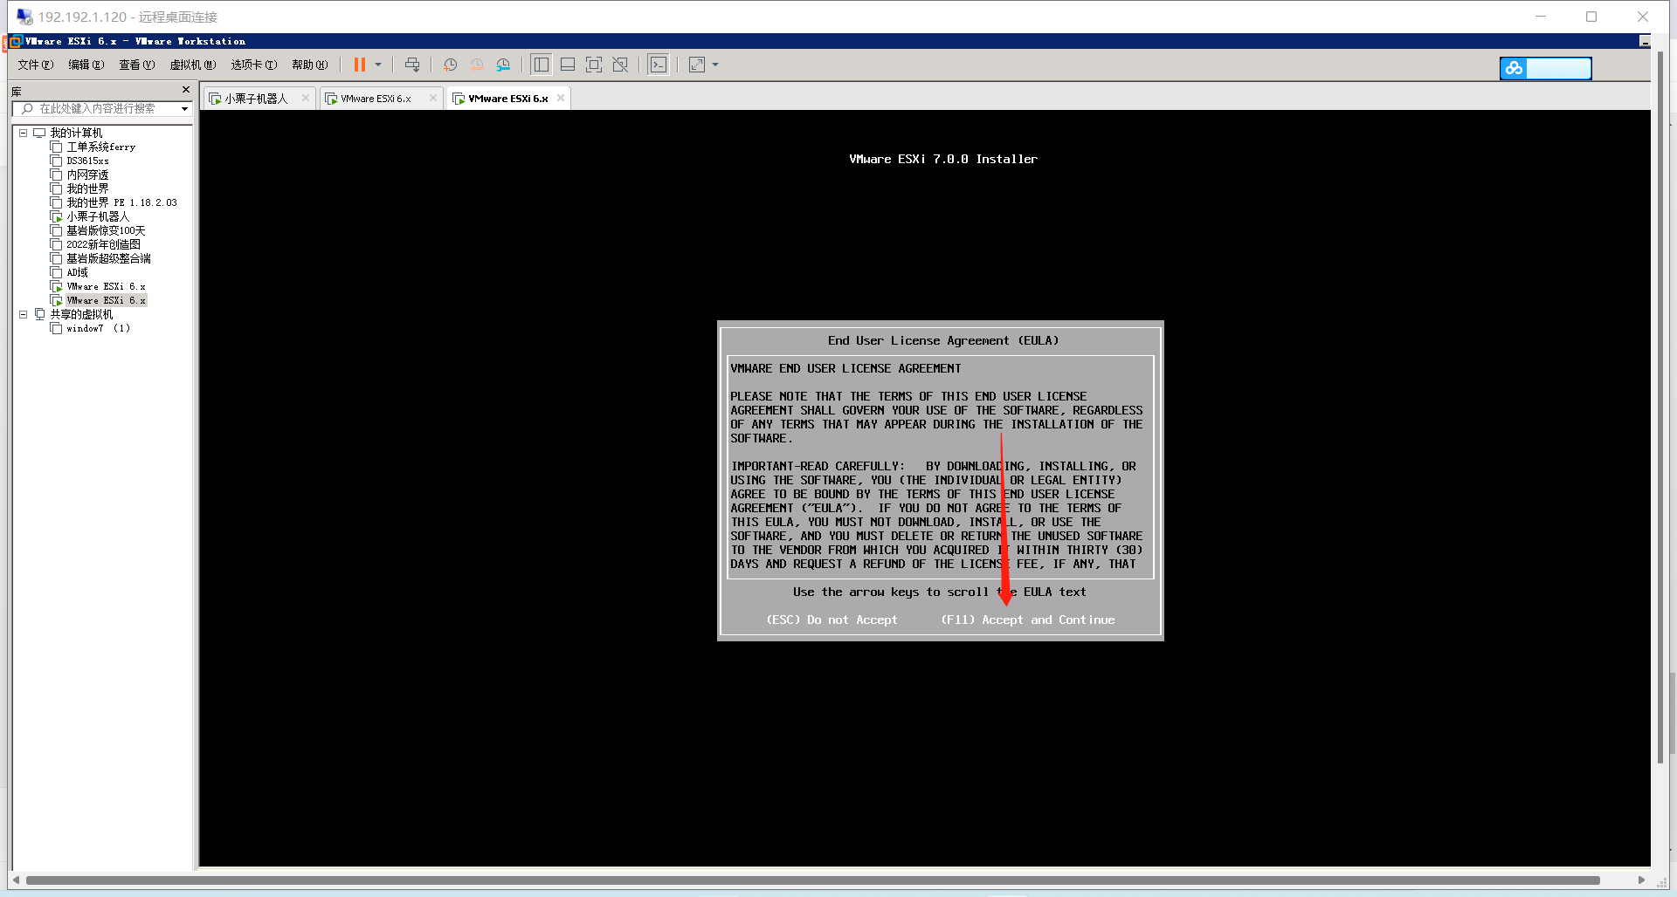Switch to the 小栗子机器人 tab

[x=256, y=99]
